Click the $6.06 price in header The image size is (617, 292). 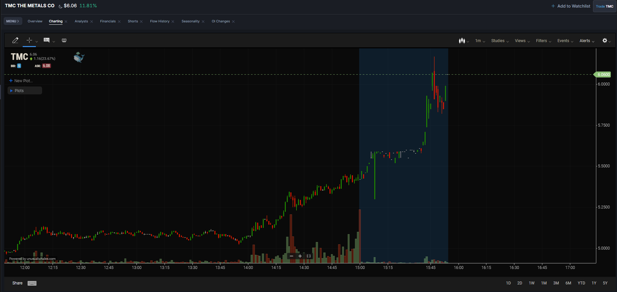(x=70, y=6)
